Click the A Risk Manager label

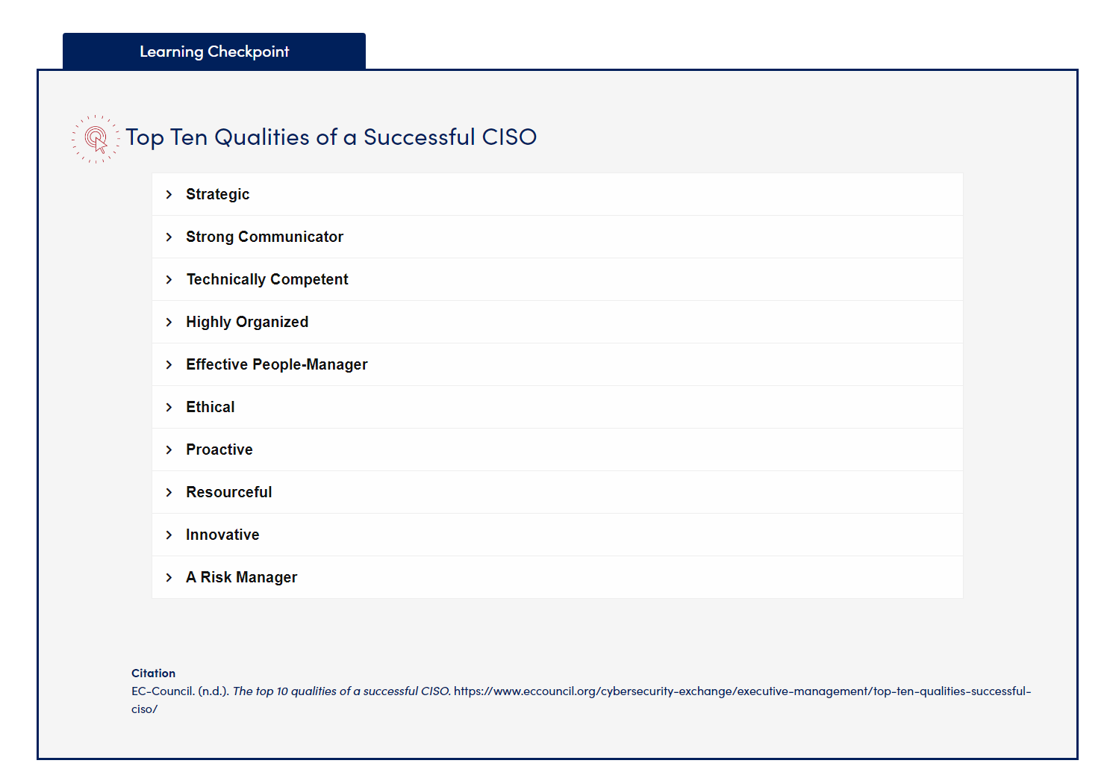pos(241,578)
